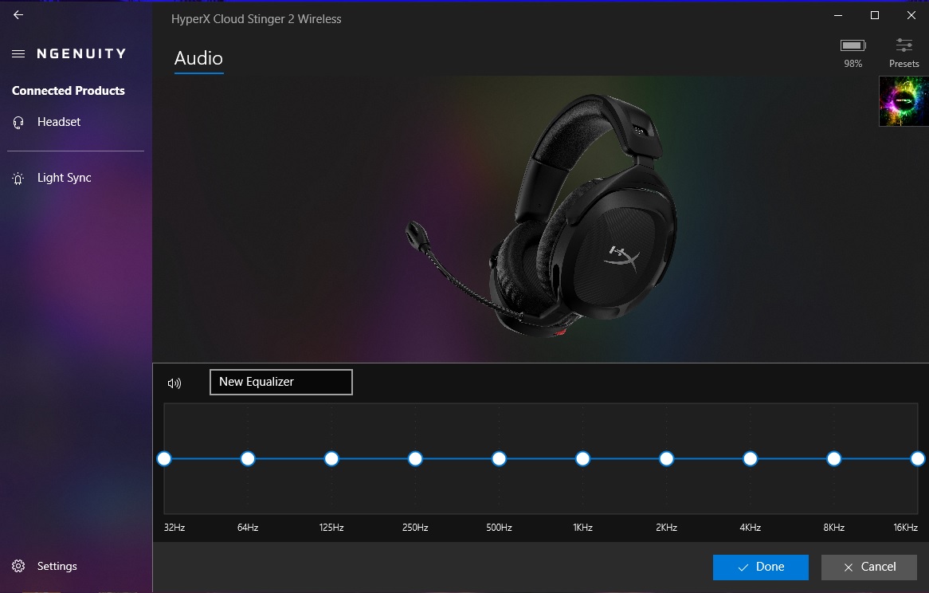
Task: Select the 32Hz equalizer handle
Action: click(164, 458)
